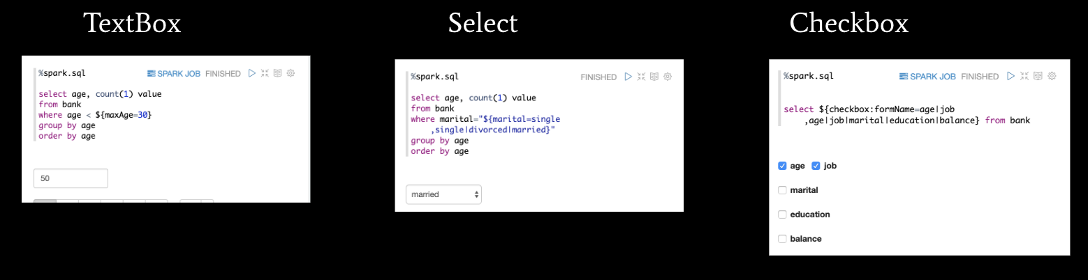Image resolution: width=1088 pixels, height=280 pixels.
Task: Run the Checkbox paragraph with play icon
Action: [1011, 76]
